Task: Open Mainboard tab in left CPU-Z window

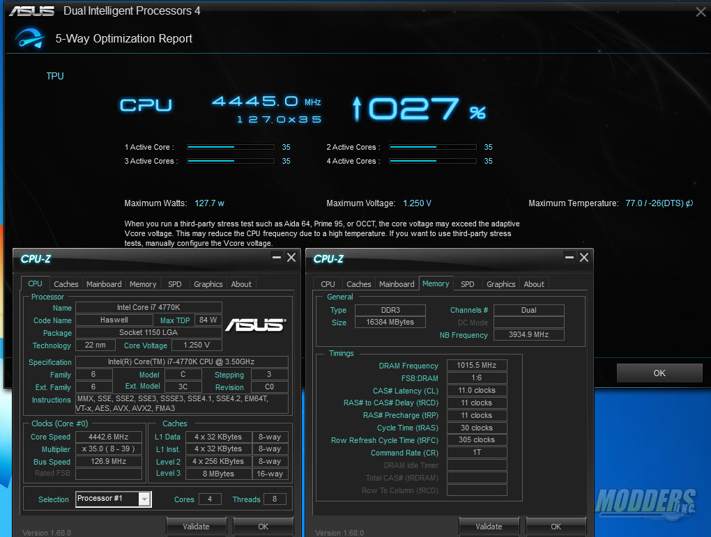Action: [x=104, y=284]
